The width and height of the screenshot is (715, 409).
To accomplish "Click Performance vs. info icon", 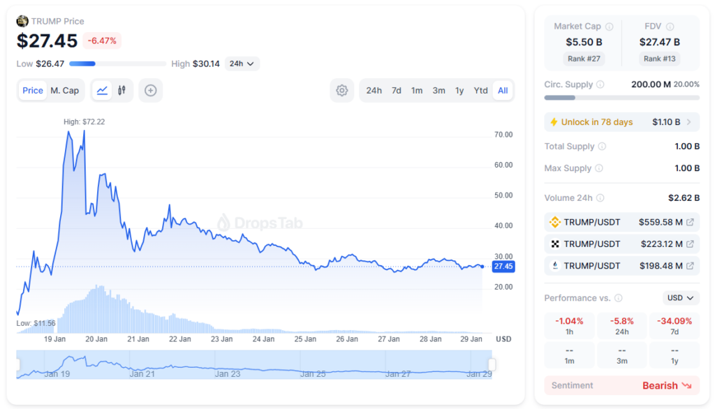I will (x=619, y=298).
